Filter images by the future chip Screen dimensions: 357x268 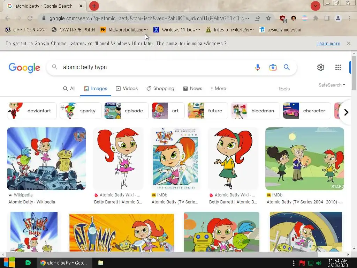click(x=208, y=111)
